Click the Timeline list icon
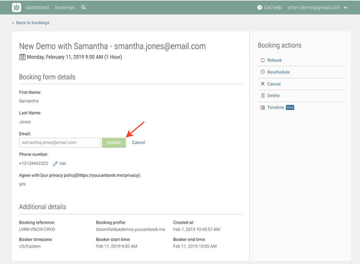The width and height of the screenshot is (360, 264). pos(262,108)
